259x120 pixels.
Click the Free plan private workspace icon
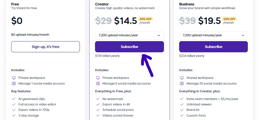14,78
